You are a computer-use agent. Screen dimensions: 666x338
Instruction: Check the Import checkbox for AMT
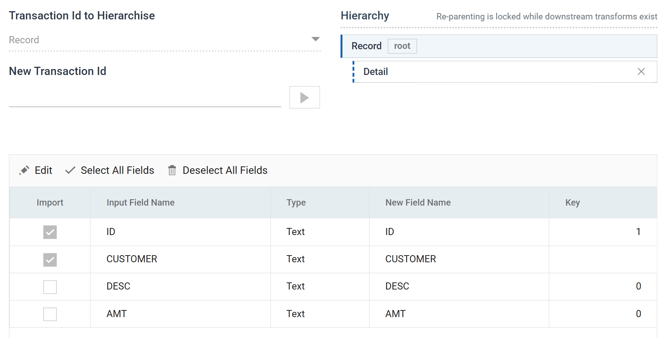pyautogui.click(x=50, y=314)
